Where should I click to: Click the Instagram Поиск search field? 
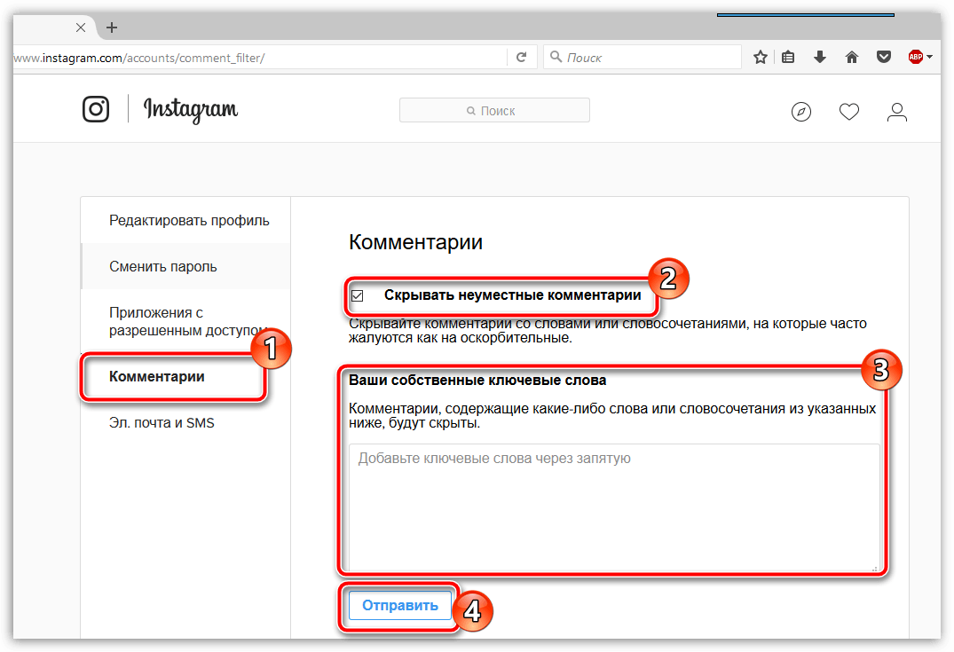494,111
